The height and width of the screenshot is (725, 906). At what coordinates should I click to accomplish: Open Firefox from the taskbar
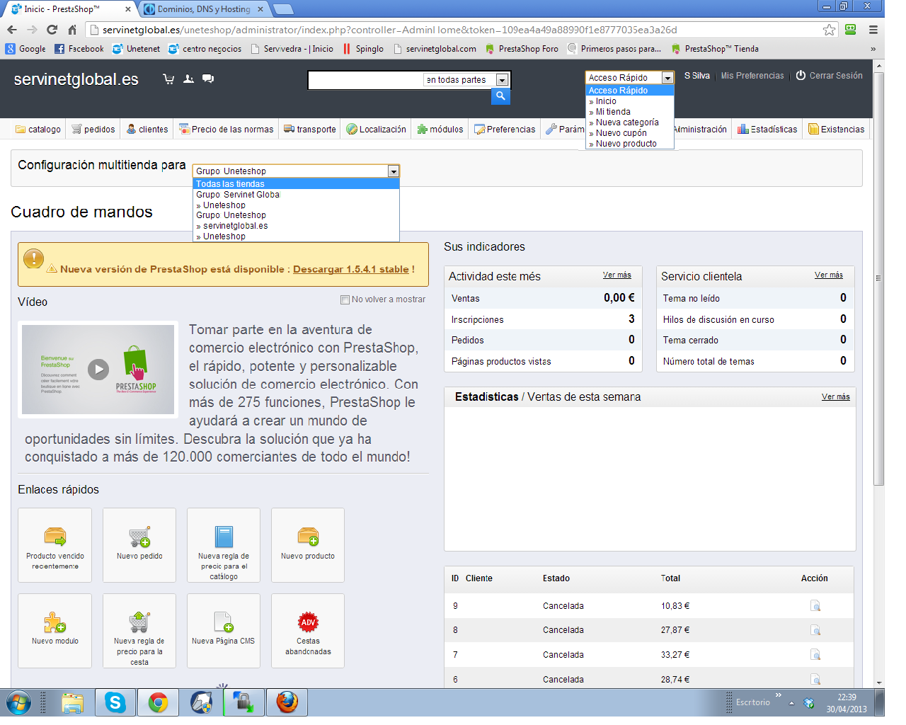[287, 702]
